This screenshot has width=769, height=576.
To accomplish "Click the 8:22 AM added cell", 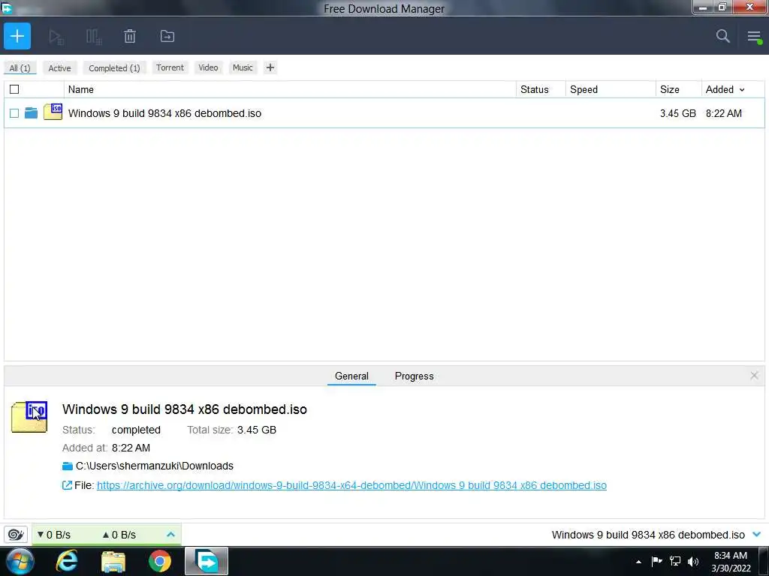I will tap(723, 114).
